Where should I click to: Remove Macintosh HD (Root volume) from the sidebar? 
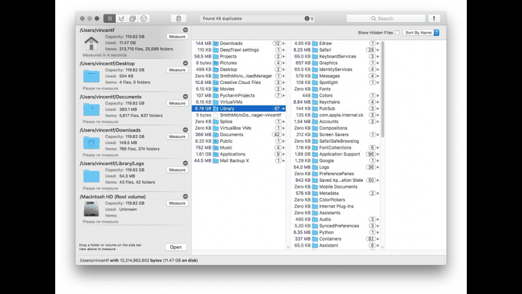pyautogui.click(x=185, y=196)
